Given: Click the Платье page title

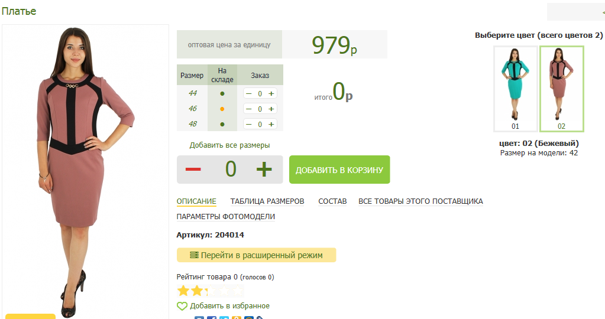Looking at the screenshot, I should tap(19, 11).
